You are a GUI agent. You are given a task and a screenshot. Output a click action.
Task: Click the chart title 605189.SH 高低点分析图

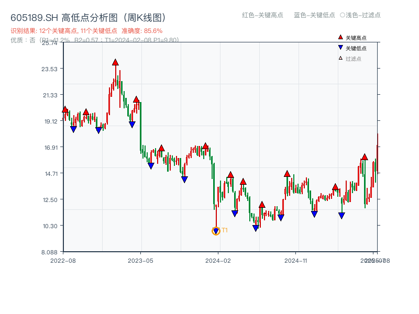click(x=89, y=18)
